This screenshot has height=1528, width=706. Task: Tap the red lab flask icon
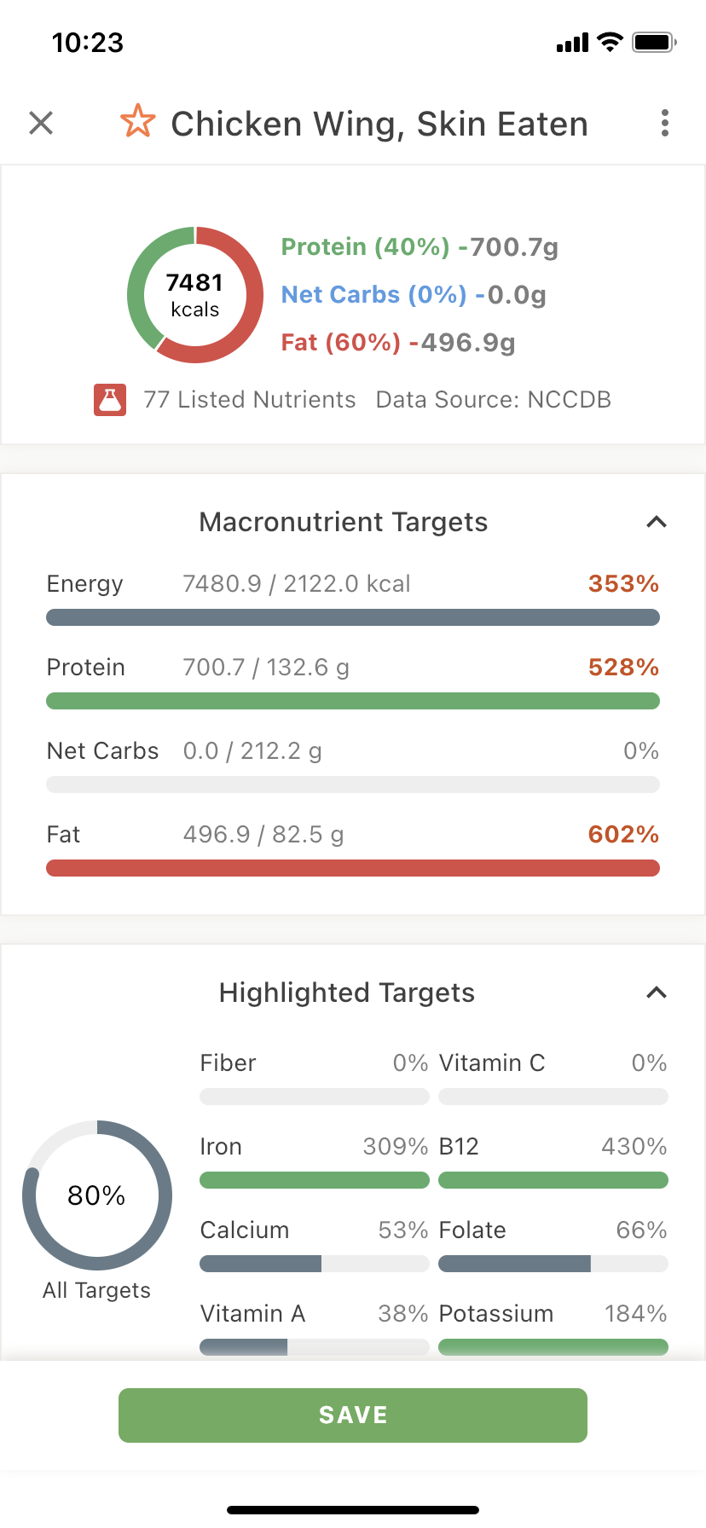coord(110,399)
